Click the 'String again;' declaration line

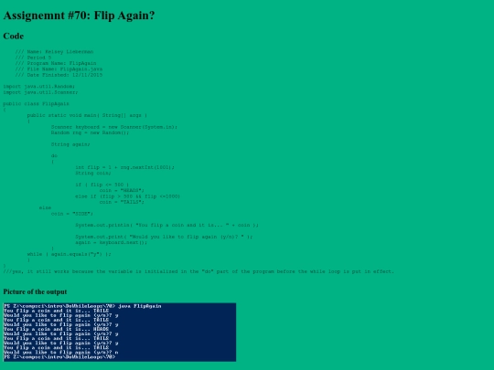70,144
